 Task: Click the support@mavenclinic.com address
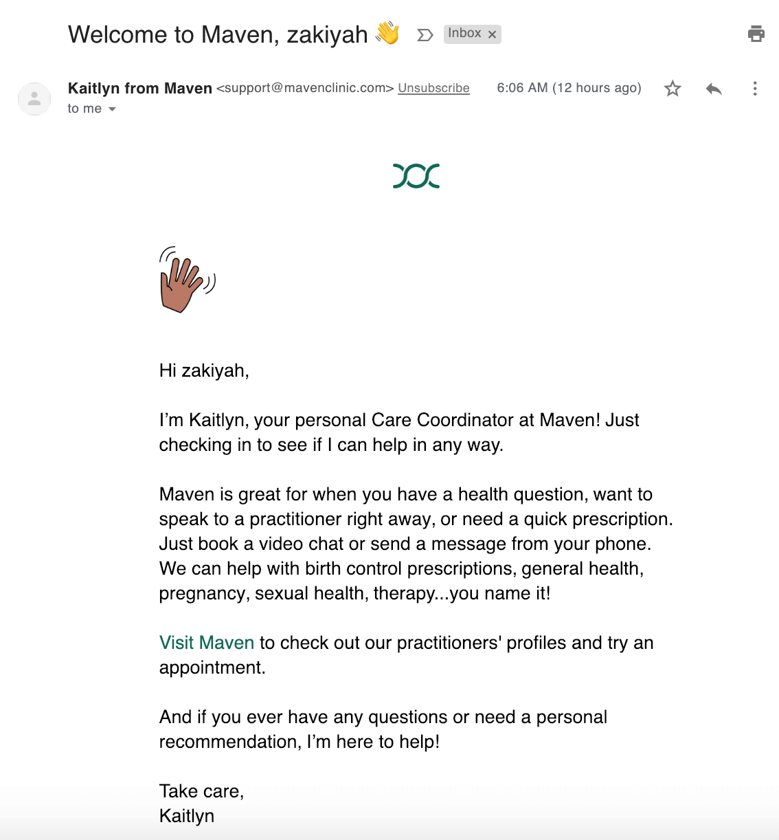coord(305,88)
